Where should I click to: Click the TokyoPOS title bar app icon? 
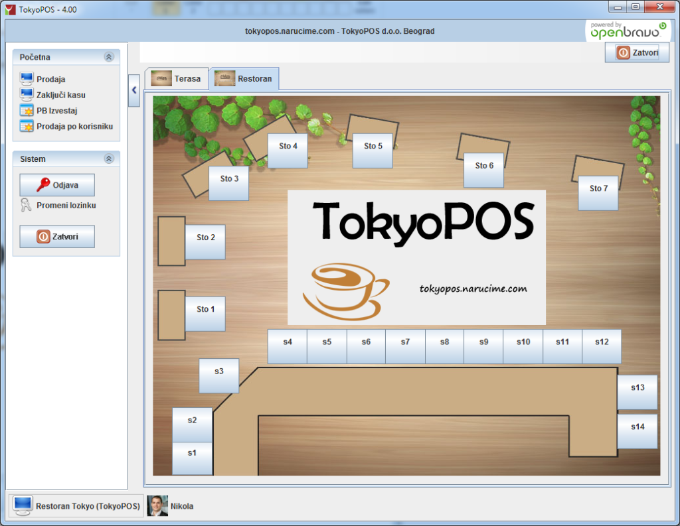tap(10, 9)
